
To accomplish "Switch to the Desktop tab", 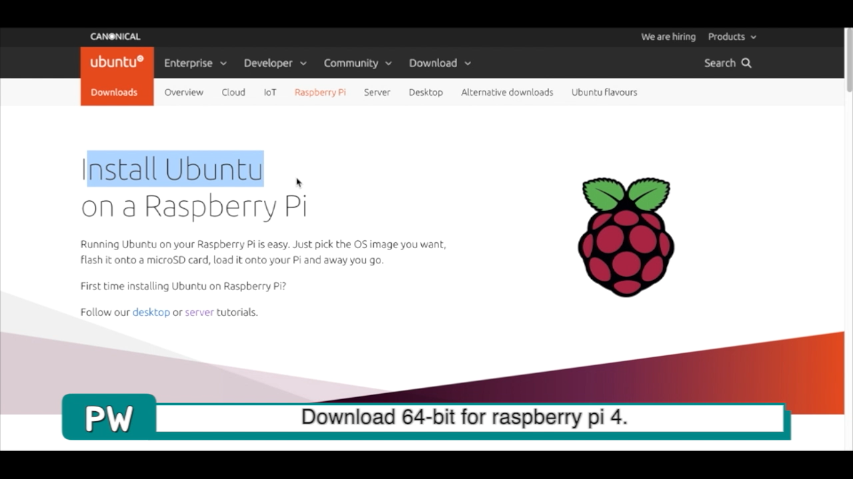I will [426, 92].
